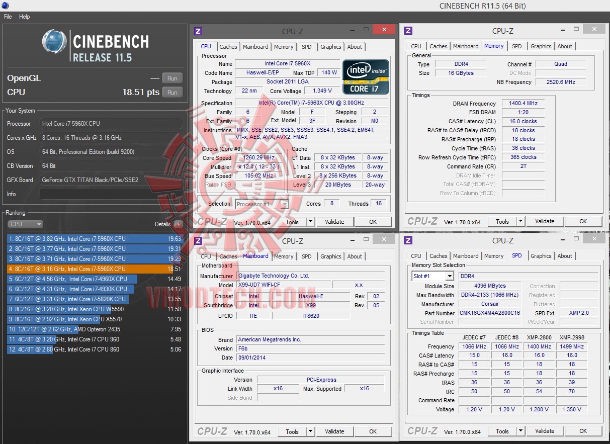Switch to CPU tab in Memory window

416,46
